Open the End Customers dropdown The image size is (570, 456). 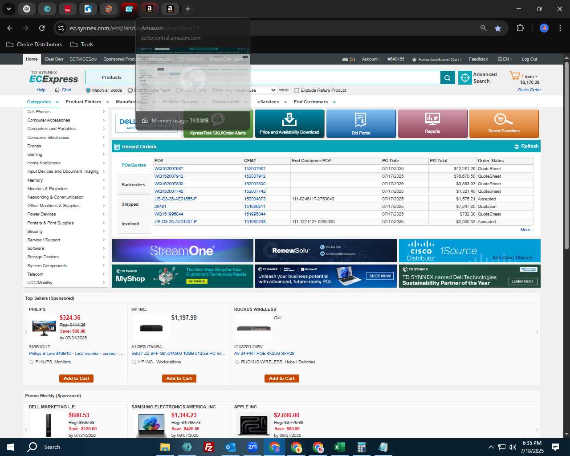tap(314, 102)
